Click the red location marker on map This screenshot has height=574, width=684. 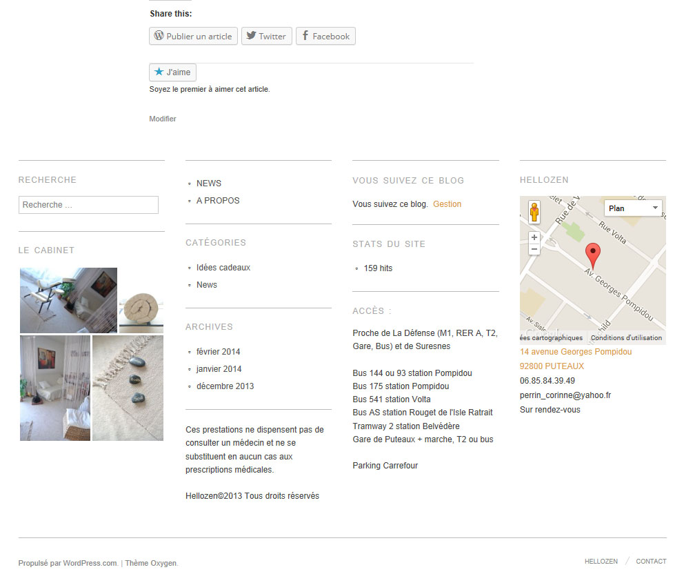[592, 256]
